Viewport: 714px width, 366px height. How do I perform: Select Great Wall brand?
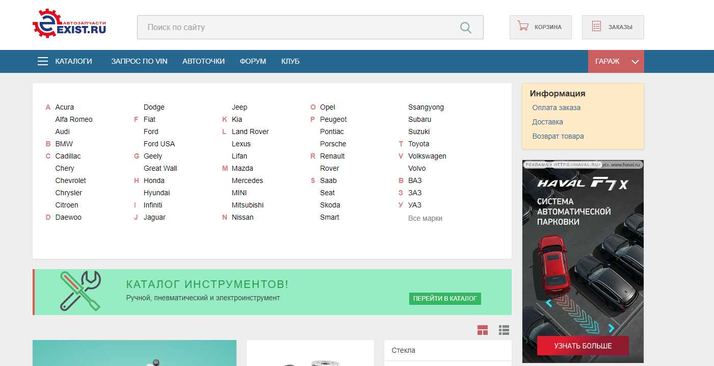160,168
